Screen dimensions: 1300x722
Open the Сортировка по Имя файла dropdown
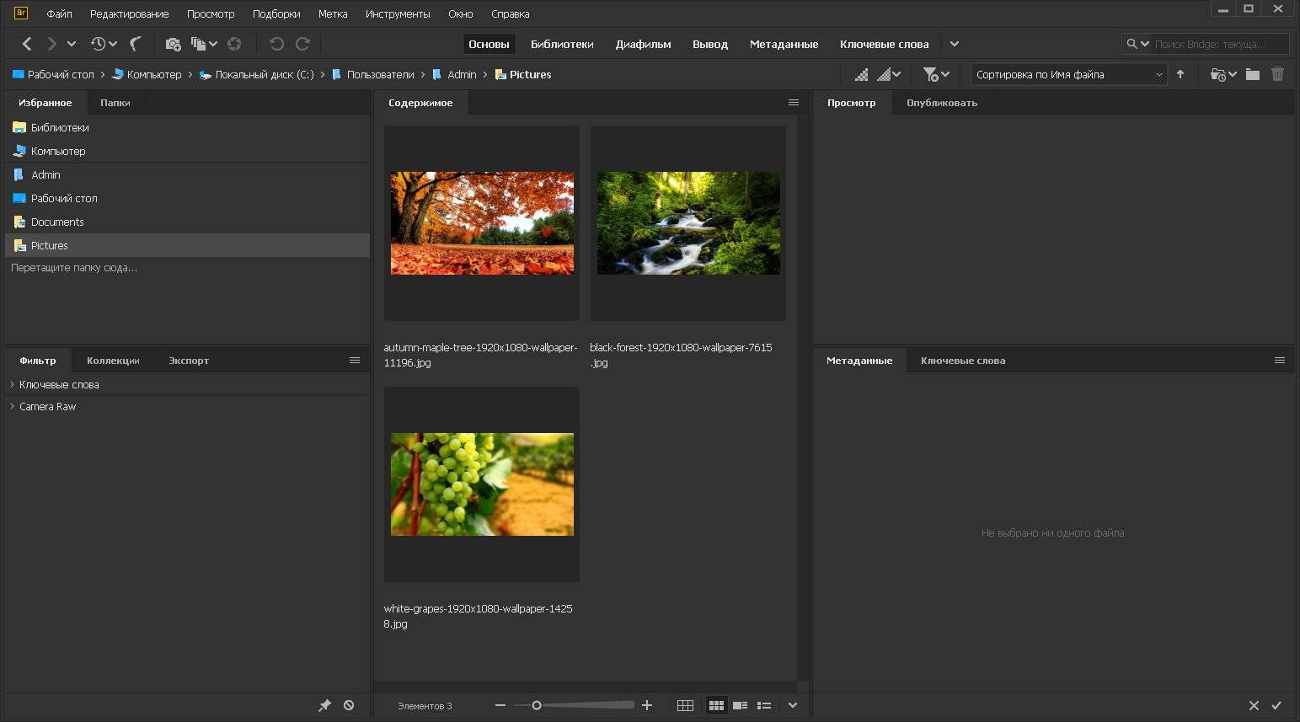[1069, 74]
